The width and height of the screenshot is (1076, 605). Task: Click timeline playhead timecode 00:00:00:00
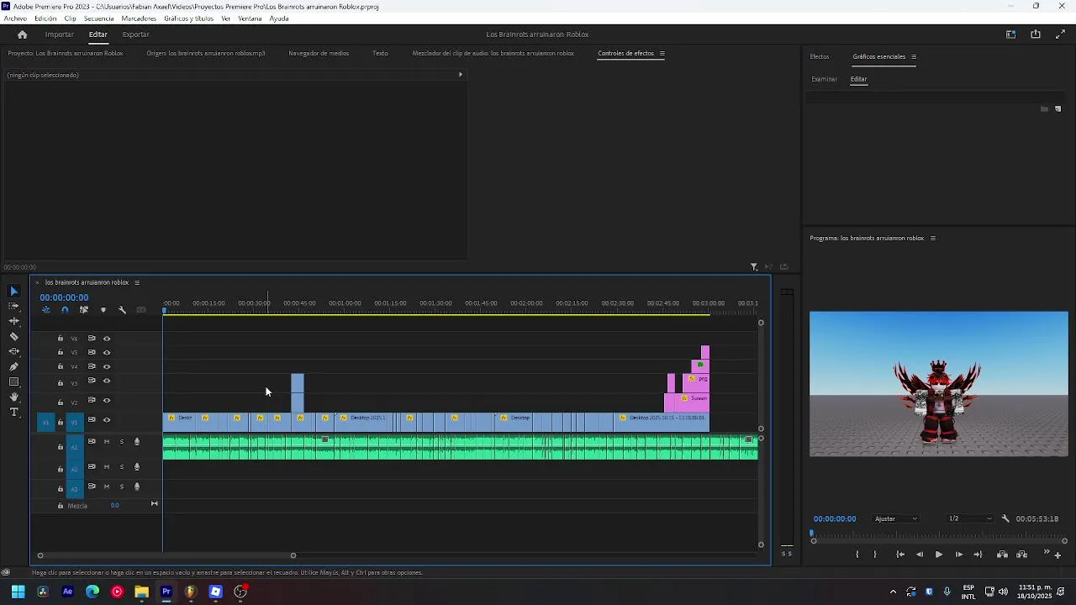64,297
